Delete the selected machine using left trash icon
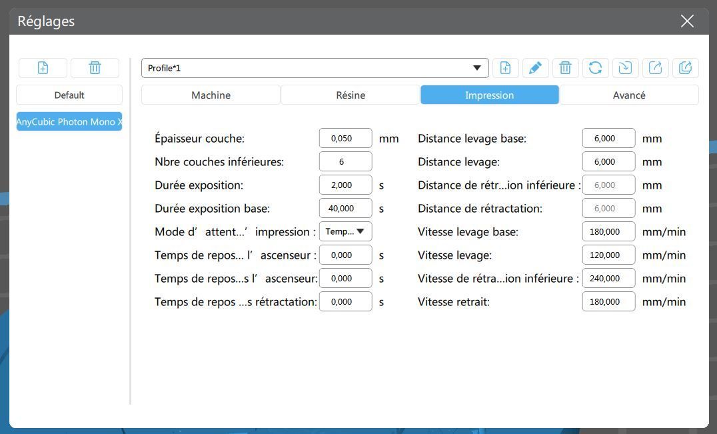 [95, 68]
